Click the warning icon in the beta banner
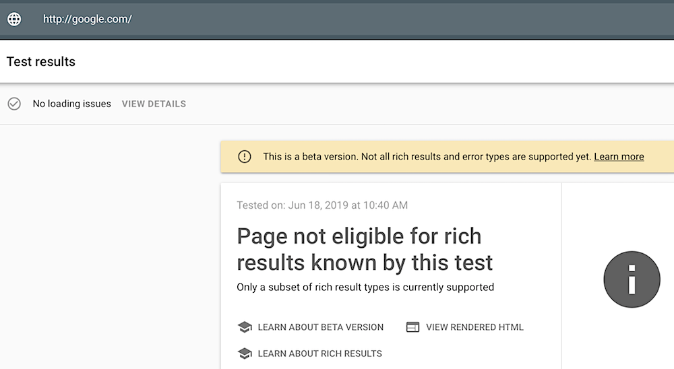The width and height of the screenshot is (674, 369). (x=245, y=156)
